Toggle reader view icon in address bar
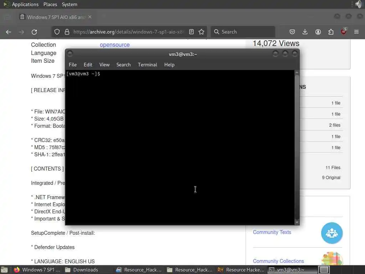 click(191, 32)
